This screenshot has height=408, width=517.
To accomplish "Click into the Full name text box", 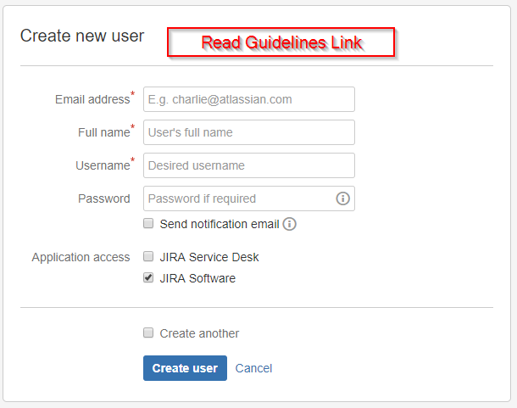I will [x=249, y=132].
